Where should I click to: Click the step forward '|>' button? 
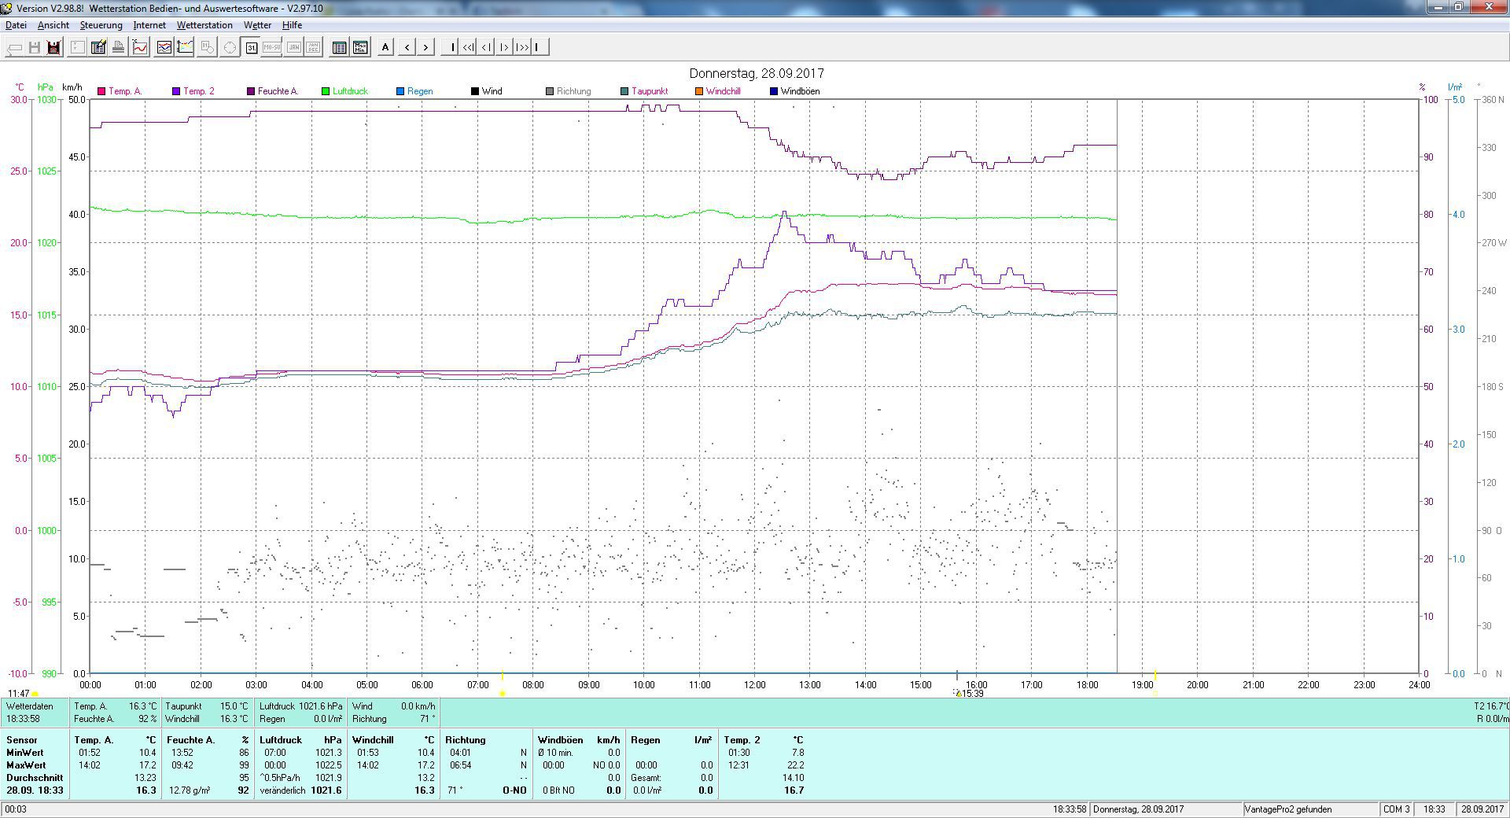504,47
